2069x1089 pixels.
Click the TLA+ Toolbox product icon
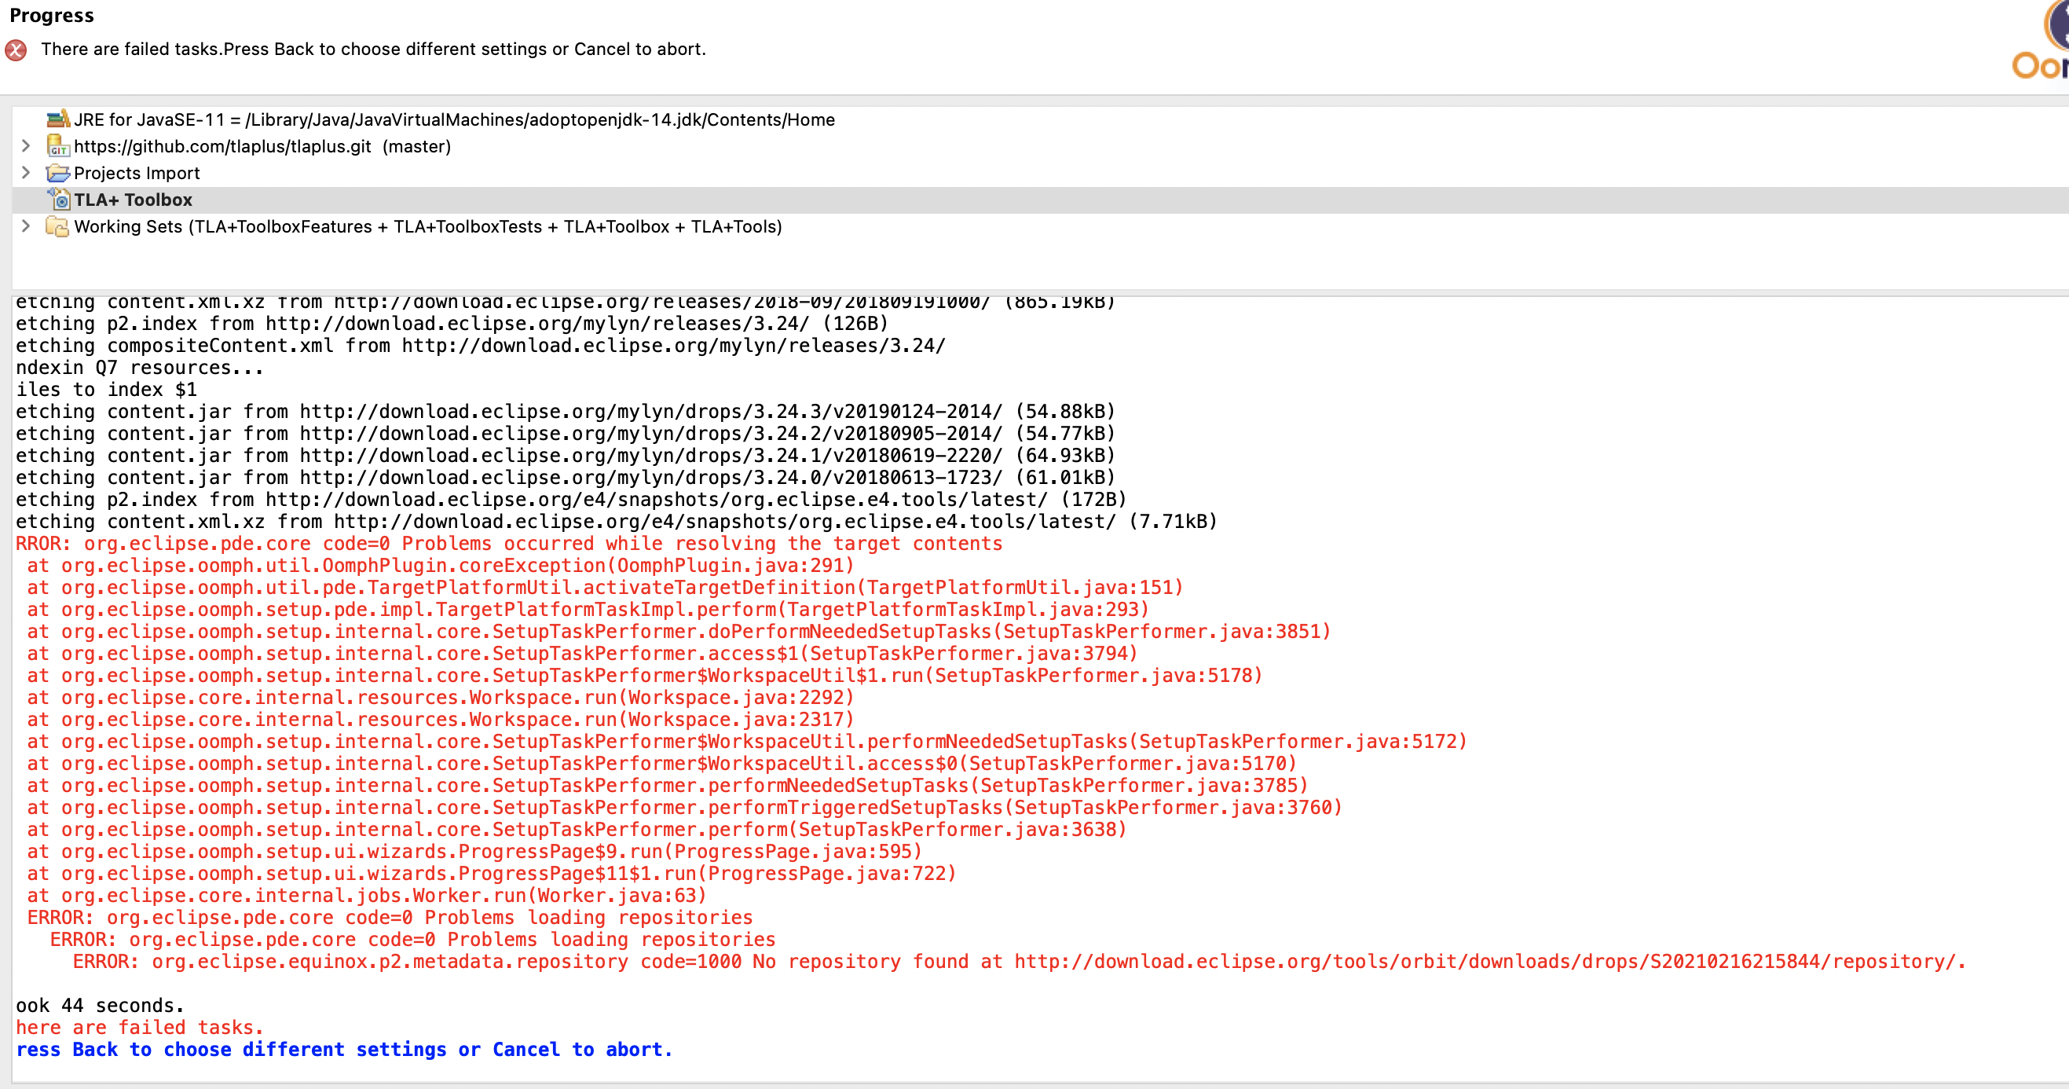60,200
